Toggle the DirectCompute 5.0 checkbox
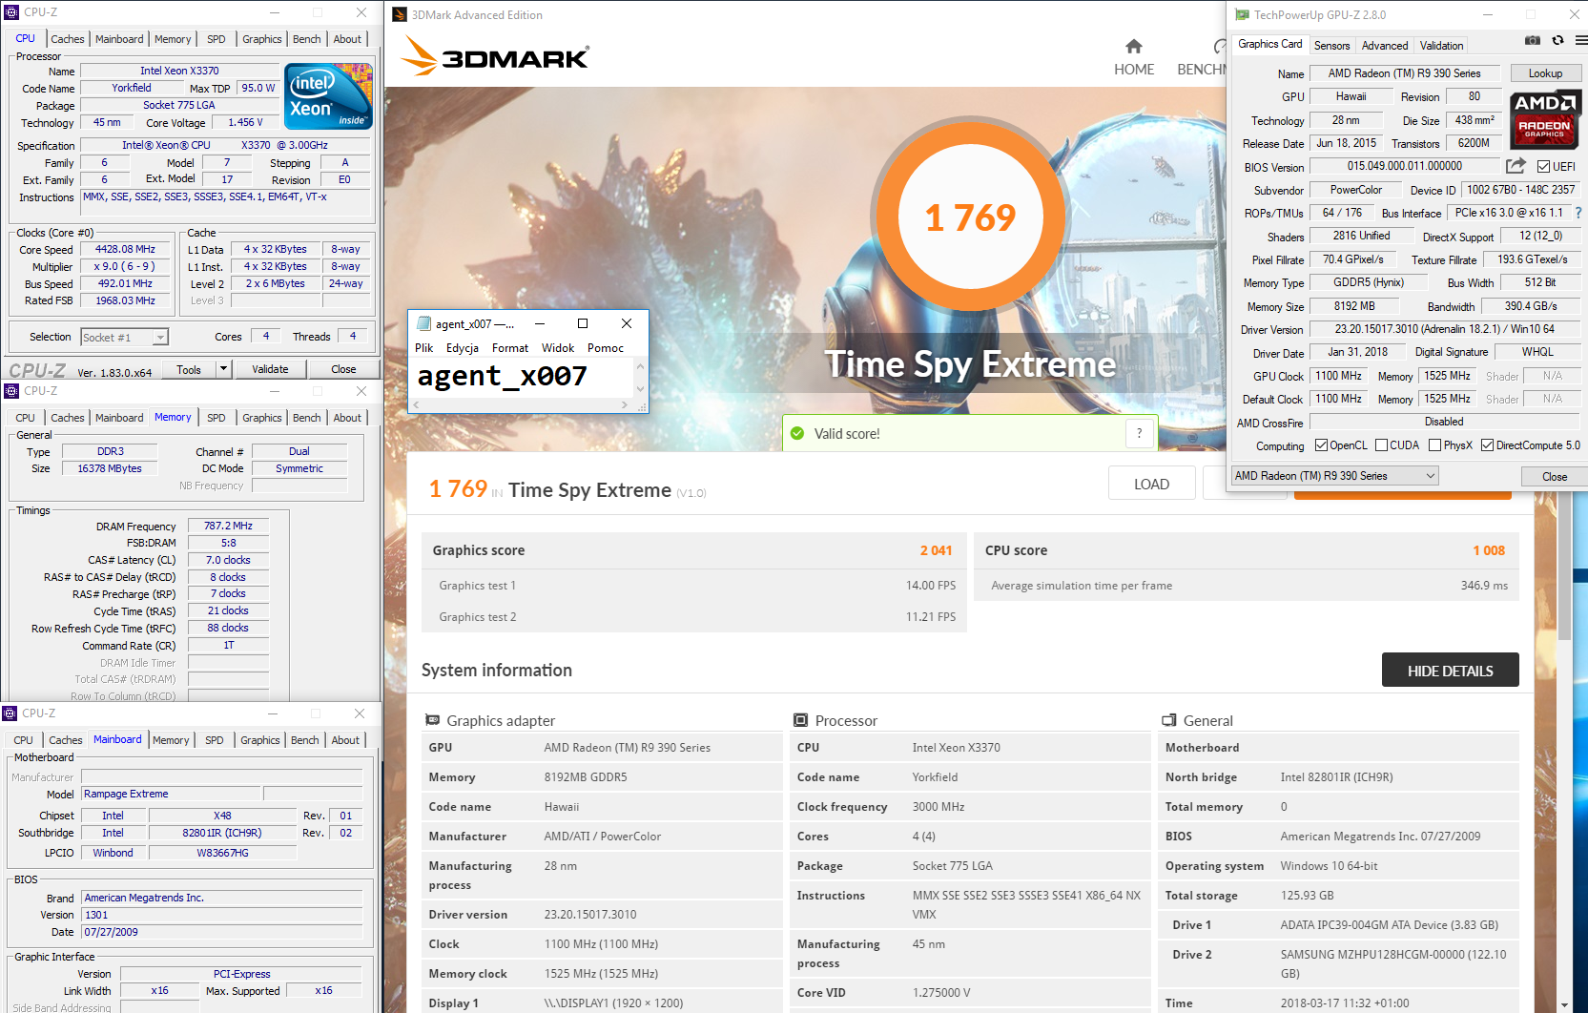Screen dimensions: 1588x1013 [1487, 445]
